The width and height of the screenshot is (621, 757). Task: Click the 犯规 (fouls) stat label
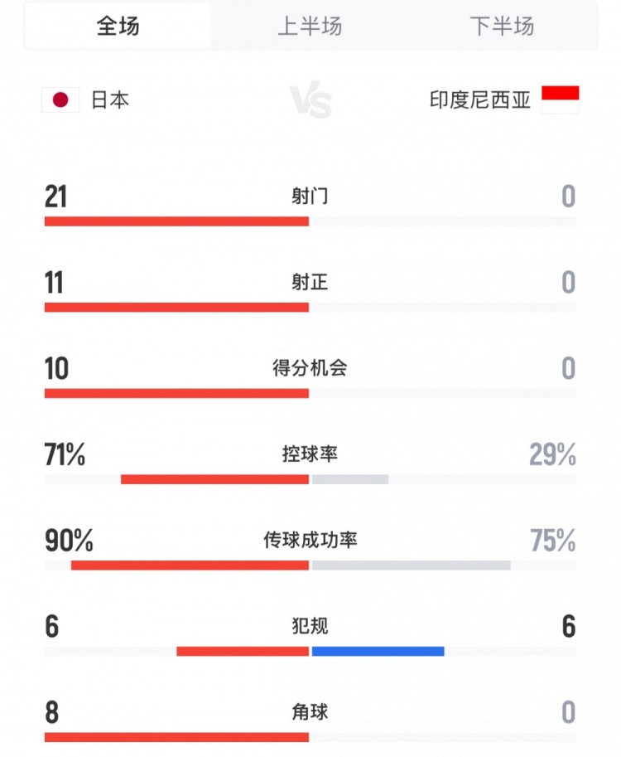tap(310, 627)
